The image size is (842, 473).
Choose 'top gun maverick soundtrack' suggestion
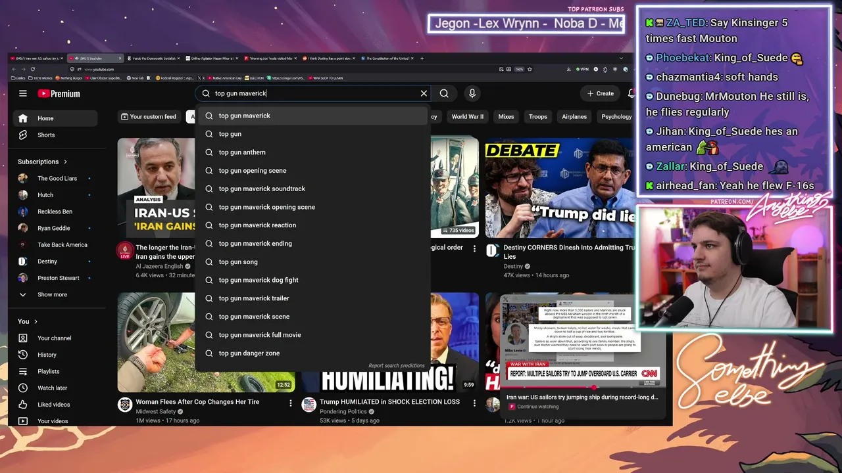pos(313,189)
